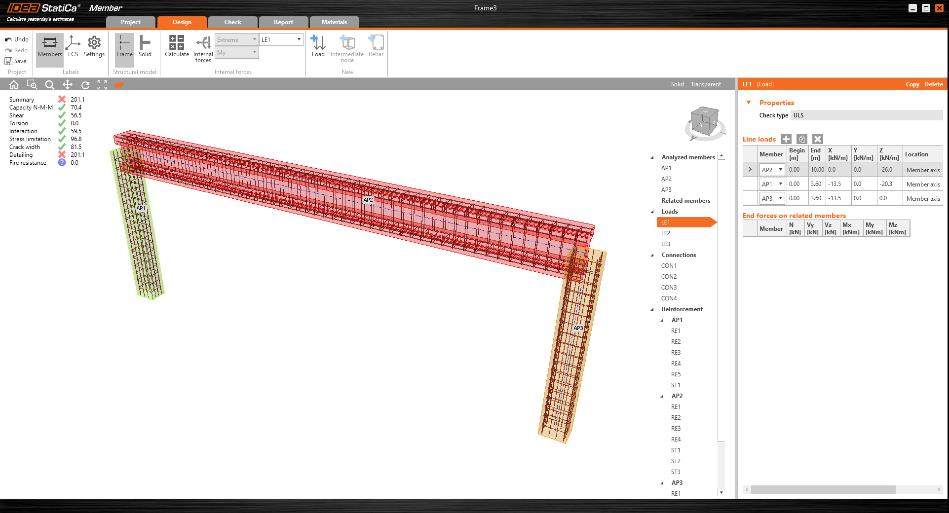949x513 pixels.
Task: Open the My internal force dropdown
Action: pyautogui.click(x=237, y=52)
